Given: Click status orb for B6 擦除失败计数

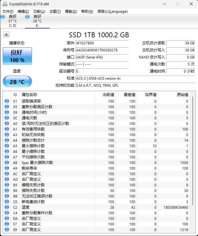Looking at the screenshot, I should [7, 190].
